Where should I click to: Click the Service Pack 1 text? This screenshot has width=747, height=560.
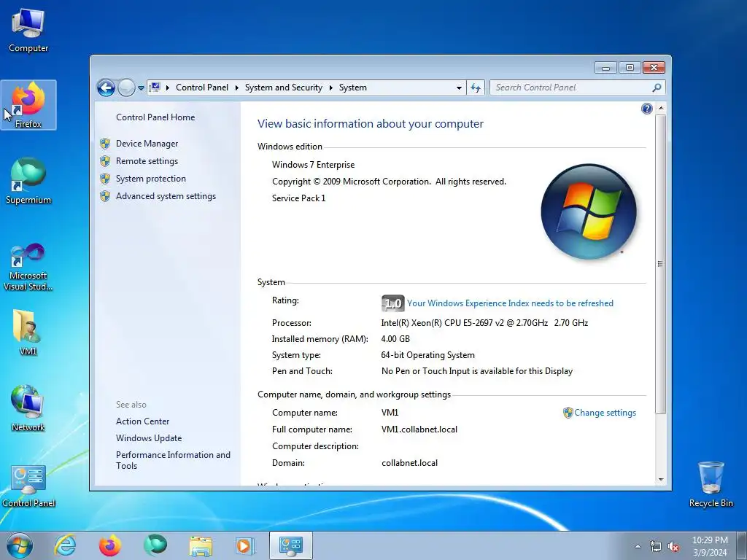point(298,198)
